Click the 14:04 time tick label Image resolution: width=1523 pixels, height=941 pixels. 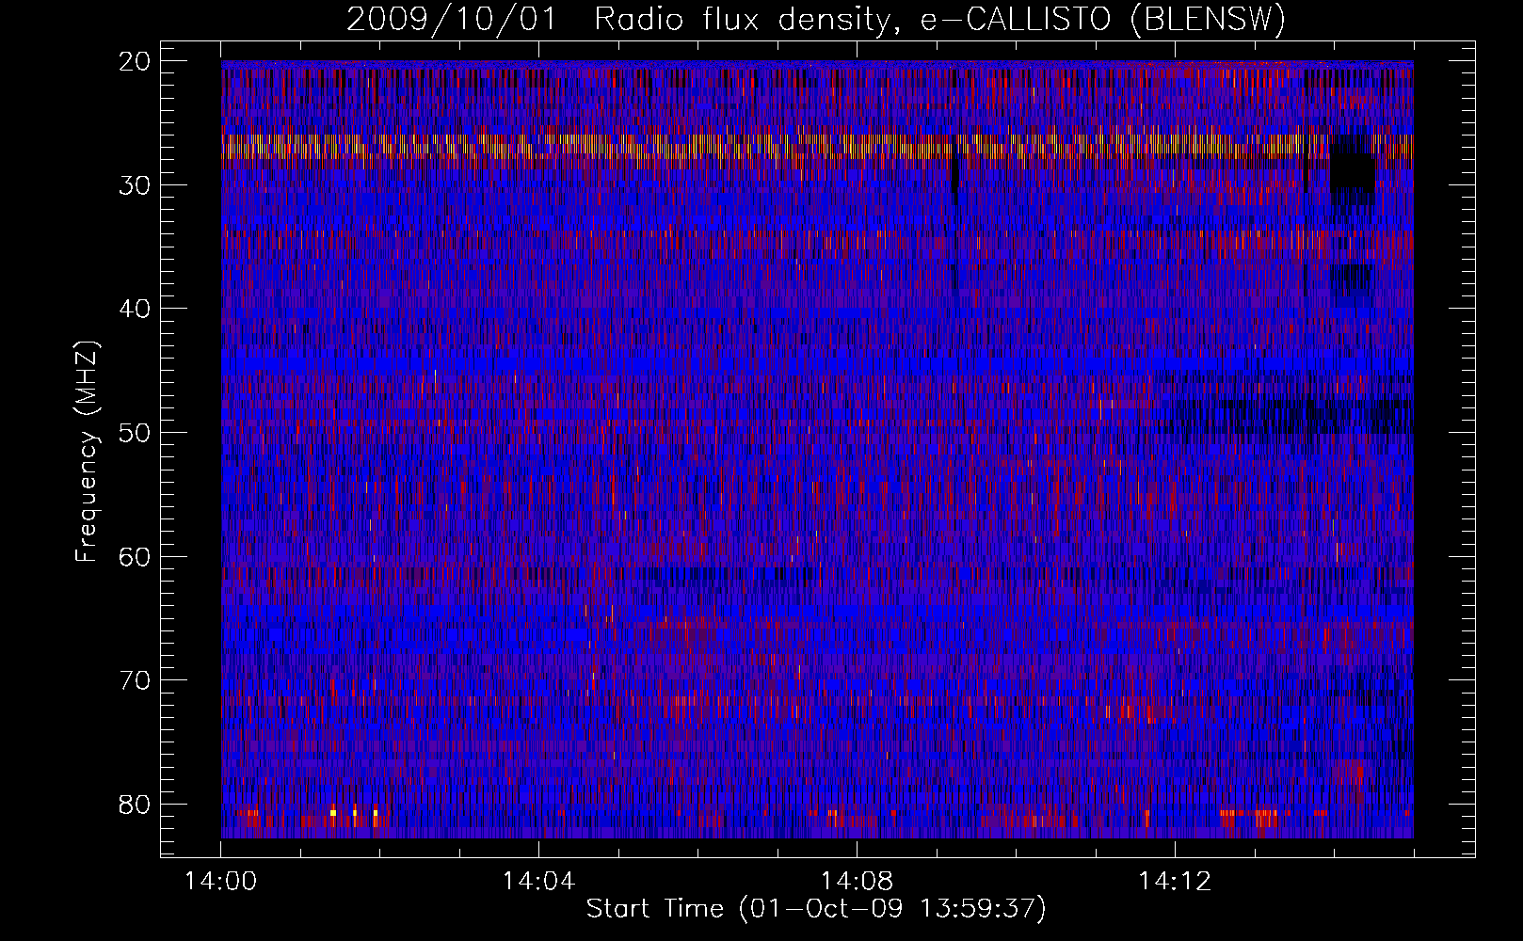[x=538, y=882]
